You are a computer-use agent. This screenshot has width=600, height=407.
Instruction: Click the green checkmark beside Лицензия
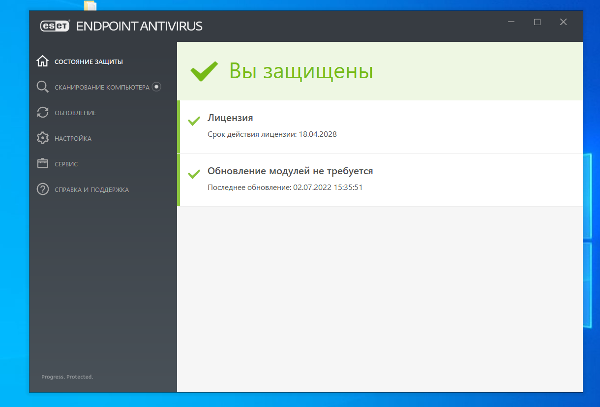194,121
